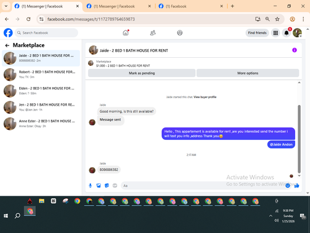
Task: Open the notifications bell
Action: click(x=286, y=33)
